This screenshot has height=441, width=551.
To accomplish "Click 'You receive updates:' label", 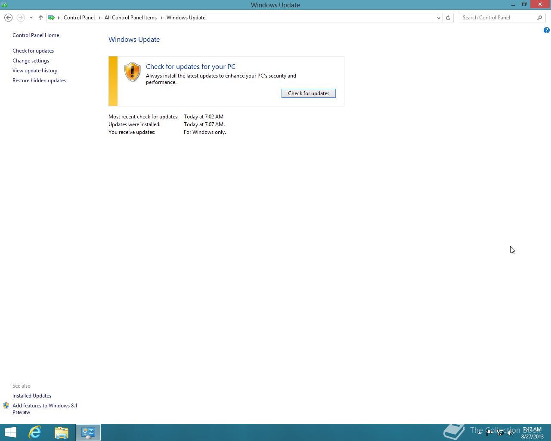I will pos(132,132).
